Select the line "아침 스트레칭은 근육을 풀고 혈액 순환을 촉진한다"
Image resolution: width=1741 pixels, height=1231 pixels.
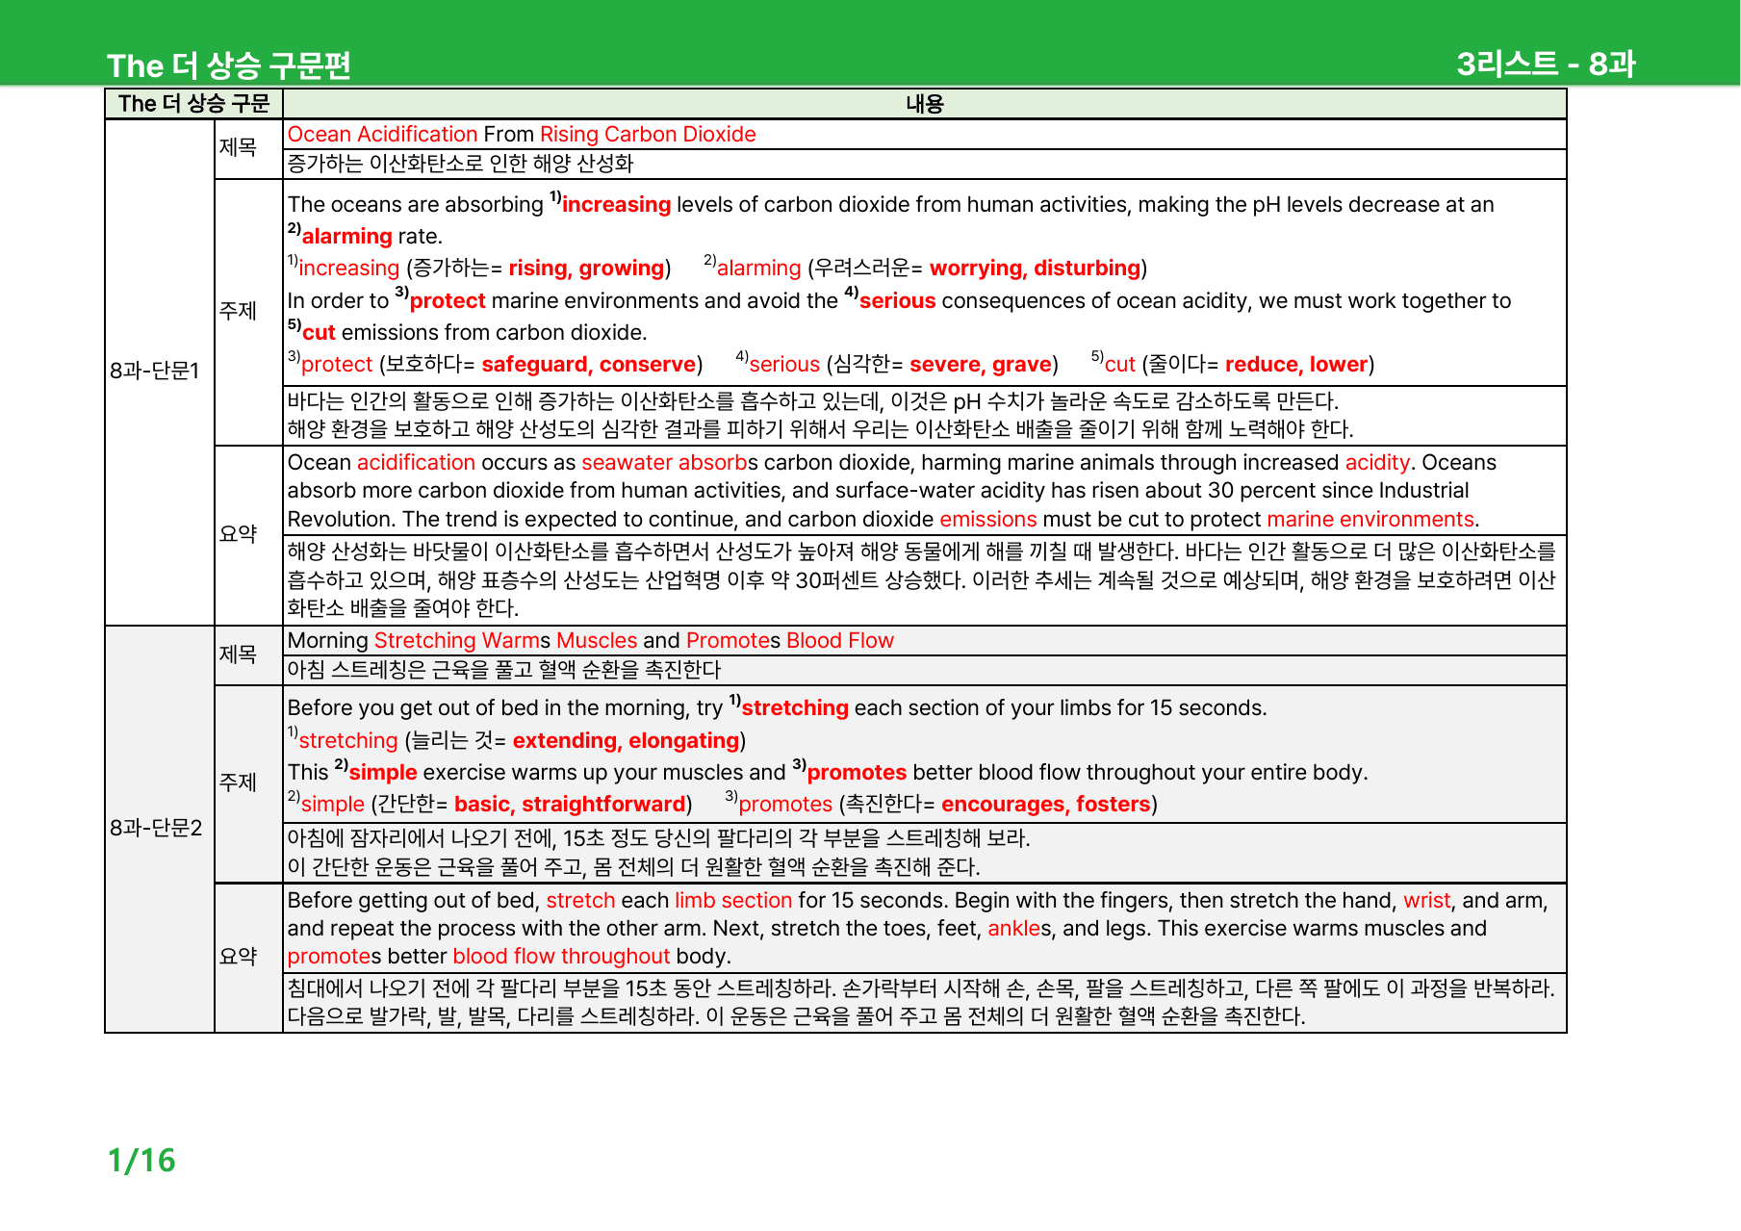coord(504,670)
